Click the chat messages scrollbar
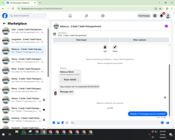Screen dimensions: 175x140 click(x=169, y=90)
